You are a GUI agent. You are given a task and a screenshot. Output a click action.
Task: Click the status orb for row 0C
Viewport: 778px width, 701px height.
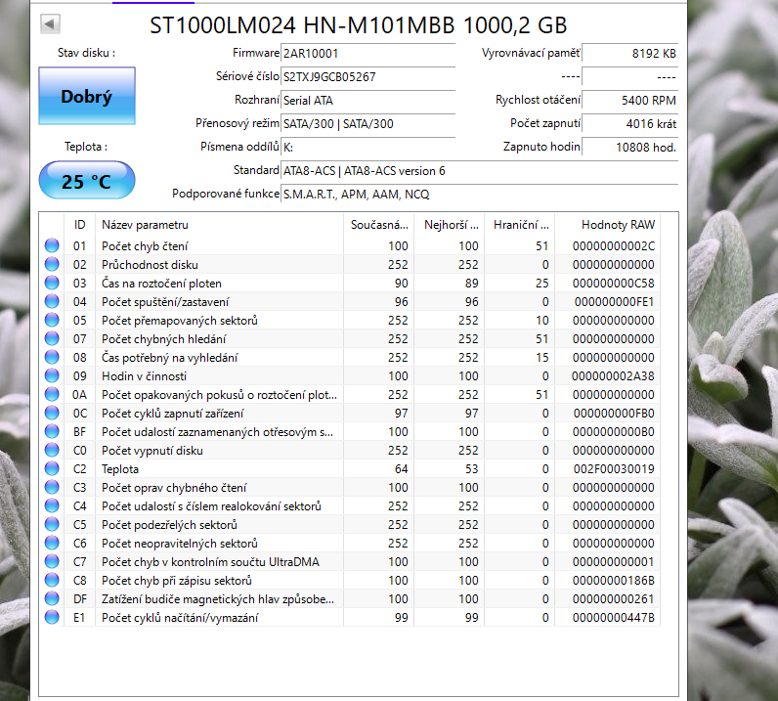pyautogui.click(x=52, y=413)
